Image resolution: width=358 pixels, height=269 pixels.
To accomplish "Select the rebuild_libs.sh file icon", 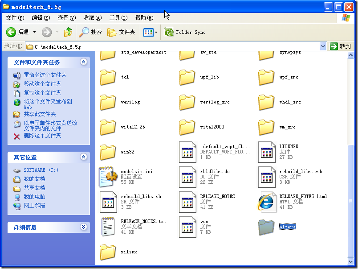I will click(108, 202).
